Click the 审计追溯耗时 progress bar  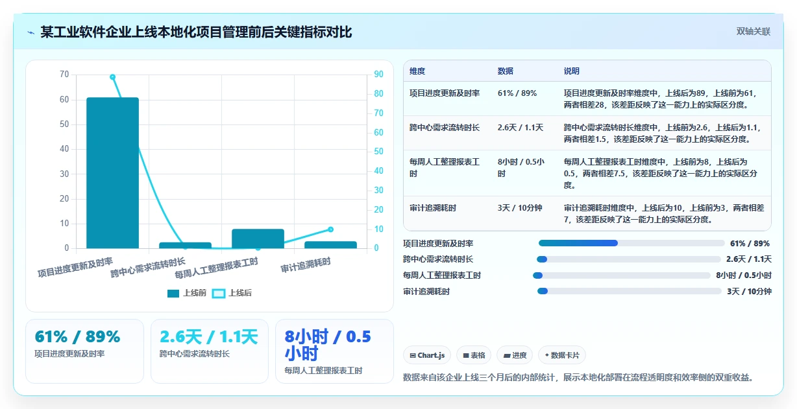point(630,292)
